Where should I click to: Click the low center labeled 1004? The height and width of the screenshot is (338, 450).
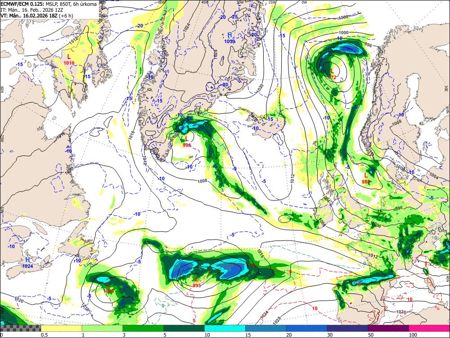tap(108, 287)
